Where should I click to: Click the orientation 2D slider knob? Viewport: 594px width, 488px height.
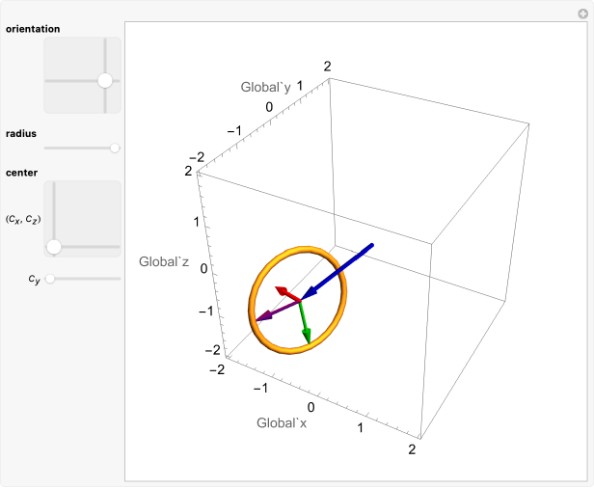click(104, 81)
